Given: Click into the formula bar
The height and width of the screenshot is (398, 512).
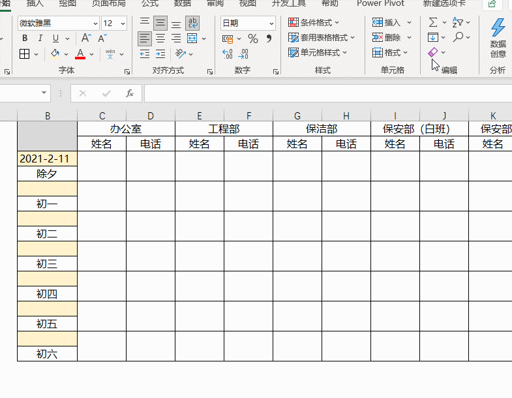Looking at the screenshot, I should 328,93.
